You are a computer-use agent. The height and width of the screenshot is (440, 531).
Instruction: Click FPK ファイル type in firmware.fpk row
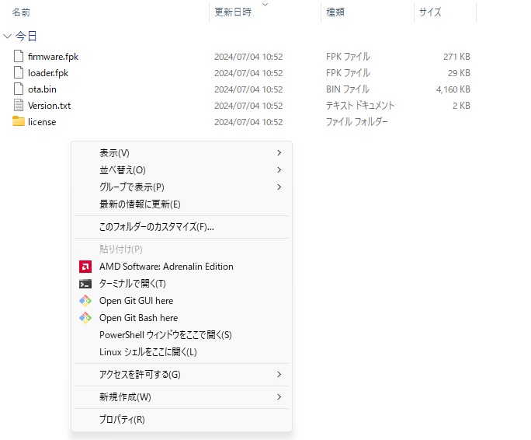coord(348,57)
